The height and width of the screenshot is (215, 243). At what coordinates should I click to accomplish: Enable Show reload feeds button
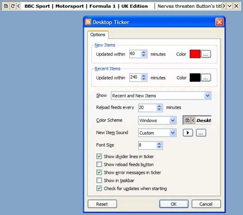(99, 164)
